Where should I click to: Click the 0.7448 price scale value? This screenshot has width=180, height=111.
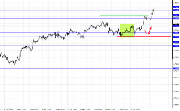click(176, 91)
